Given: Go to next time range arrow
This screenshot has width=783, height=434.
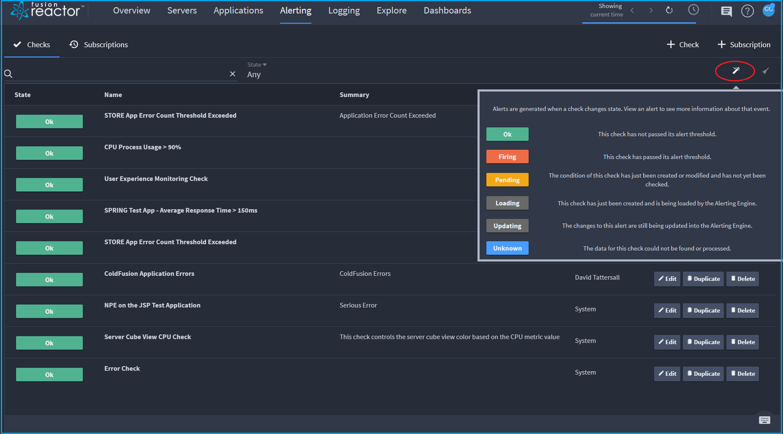Looking at the screenshot, I should coord(651,11).
